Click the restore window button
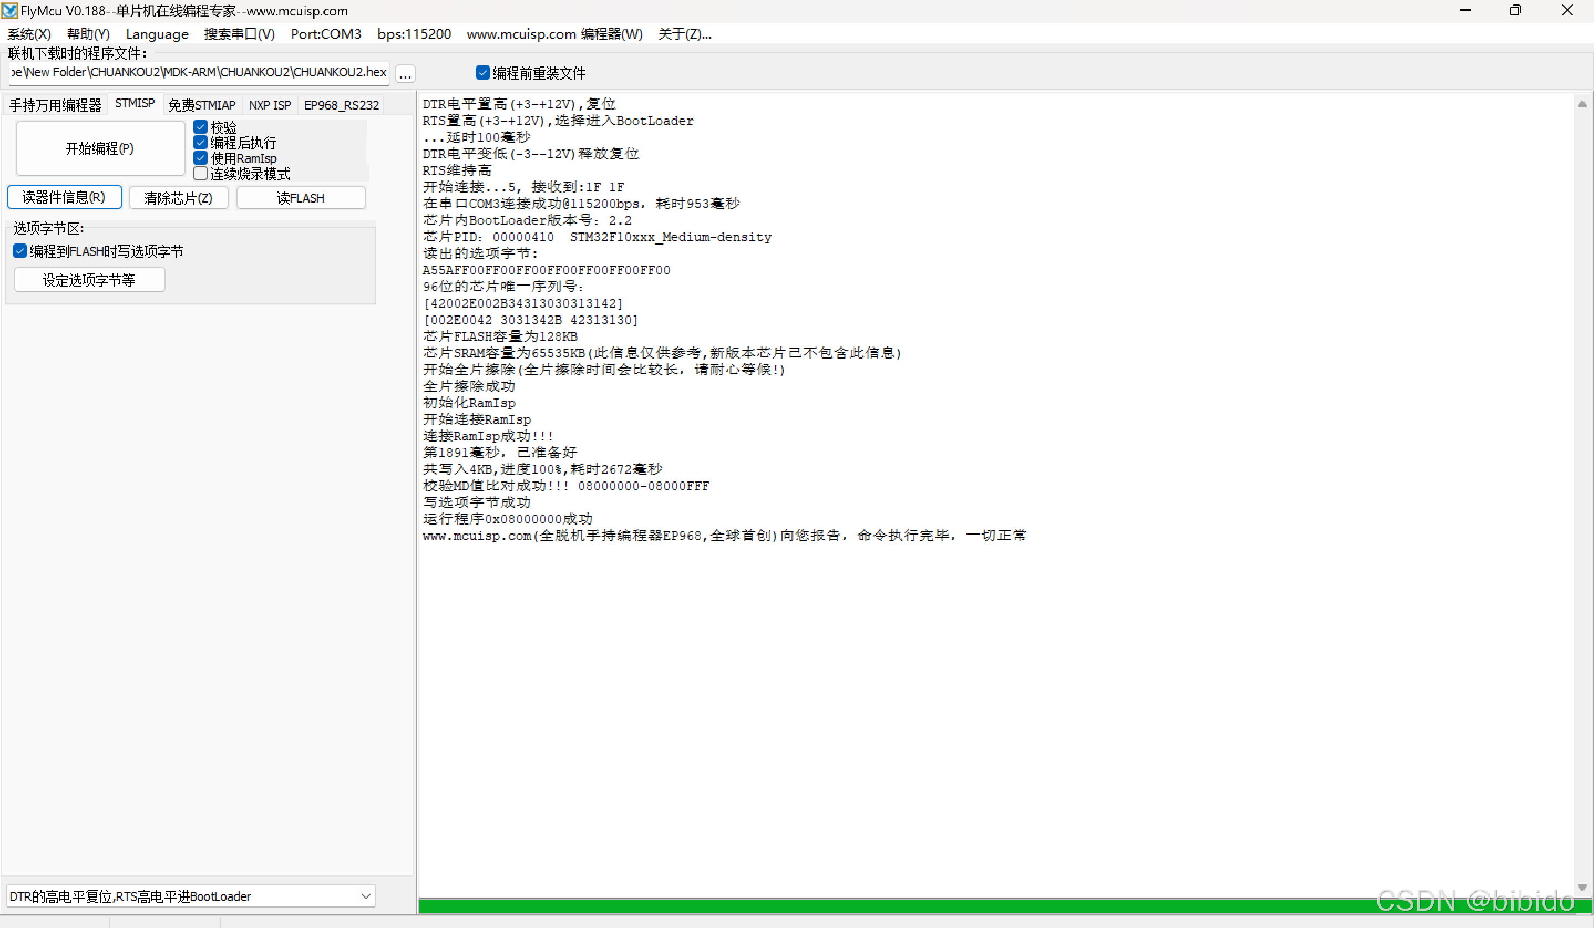The height and width of the screenshot is (928, 1594). coord(1515,11)
